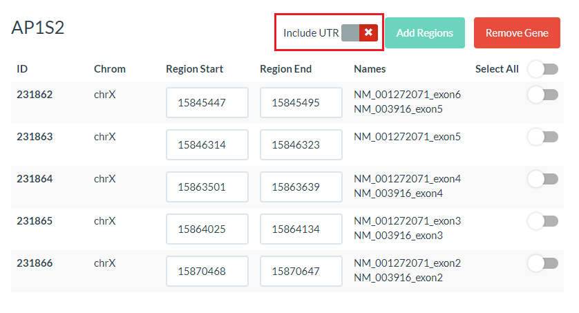
Task: Click NM_003916_exon3 name
Action: [x=398, y=236]
